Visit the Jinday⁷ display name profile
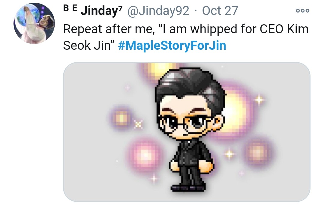 coord(101,10)
